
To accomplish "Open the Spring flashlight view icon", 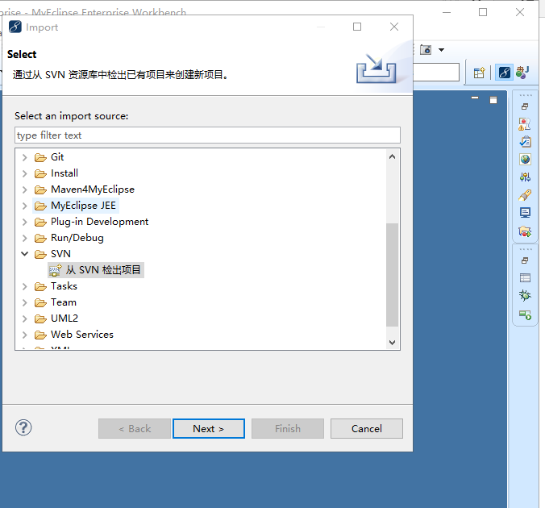I will (x=525, y=194).
